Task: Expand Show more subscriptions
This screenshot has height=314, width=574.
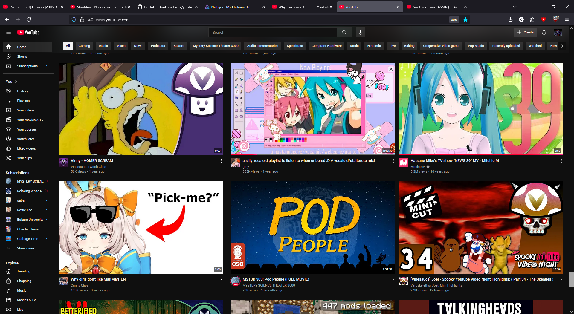Action: (x=27, y=248)
